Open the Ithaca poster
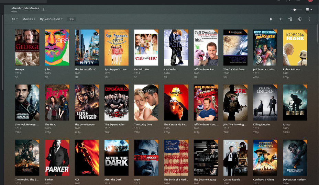Screen dimensions: 319x185 [x=295, y=103]
